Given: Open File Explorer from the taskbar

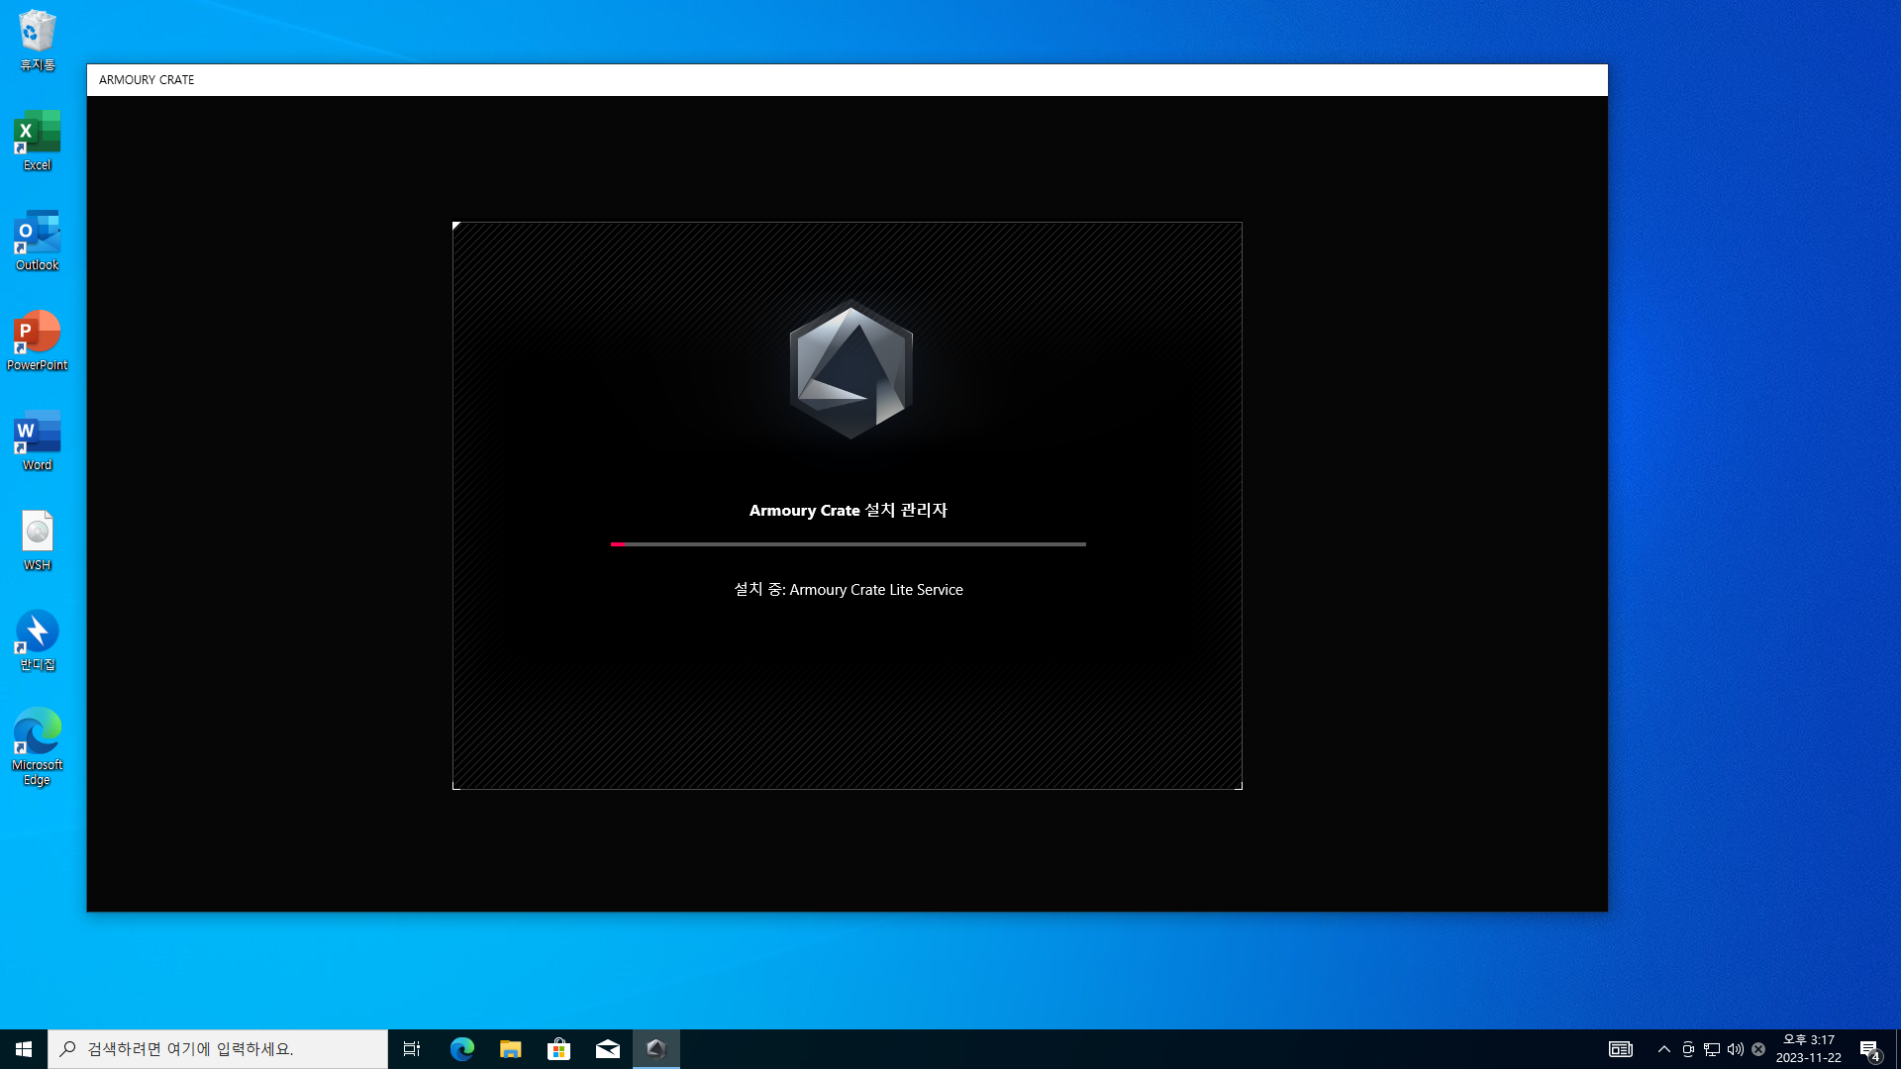Looking at the screenshot, I should (x=510, y=1049).
